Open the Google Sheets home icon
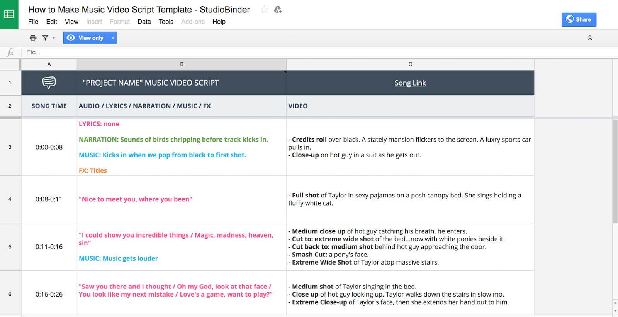 (x=9, y=14)
